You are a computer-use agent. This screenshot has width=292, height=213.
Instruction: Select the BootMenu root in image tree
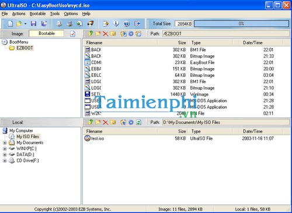click(19, 42)
